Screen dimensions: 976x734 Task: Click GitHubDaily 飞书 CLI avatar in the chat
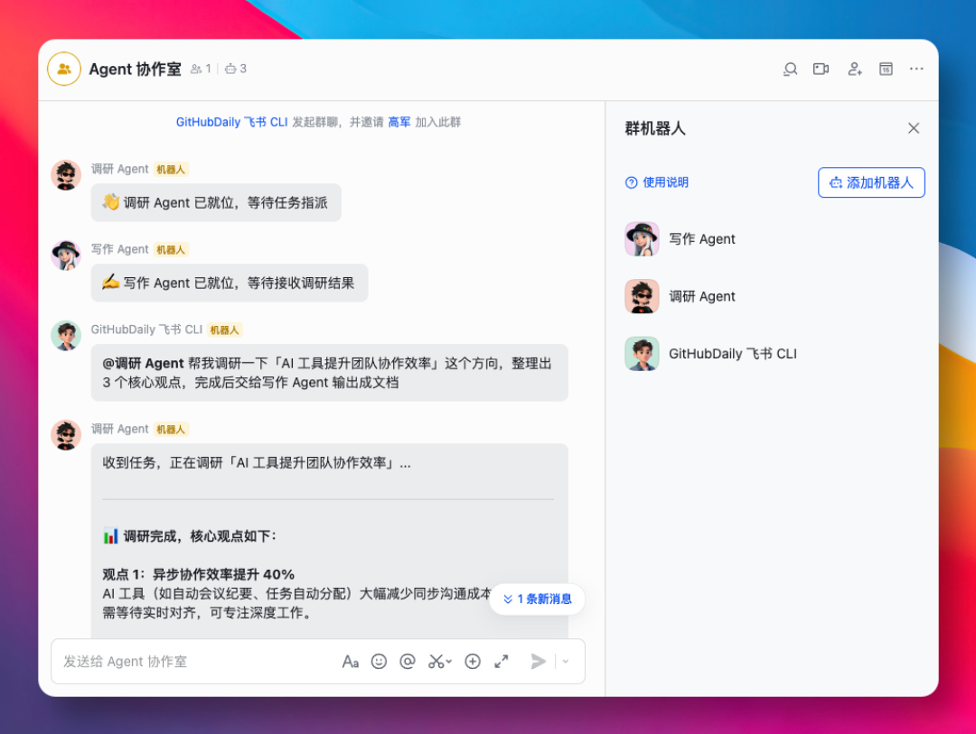click(x=66, y=335)
